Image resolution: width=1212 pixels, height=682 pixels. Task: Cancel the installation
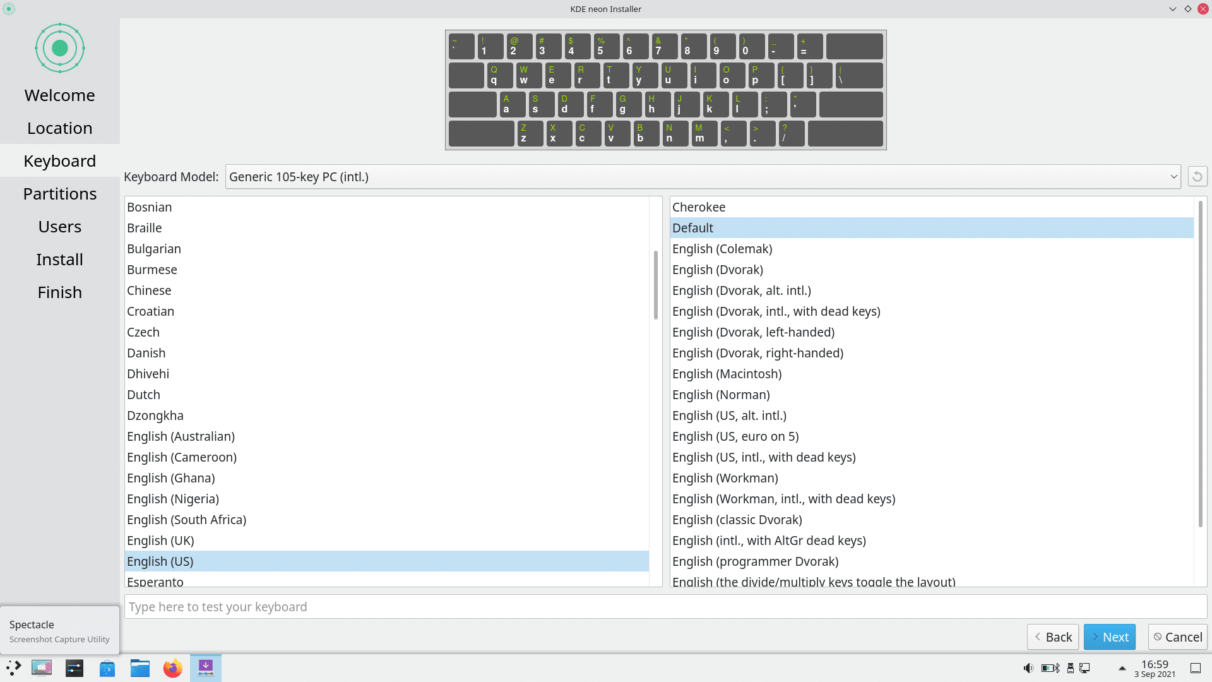[1177, 637]
